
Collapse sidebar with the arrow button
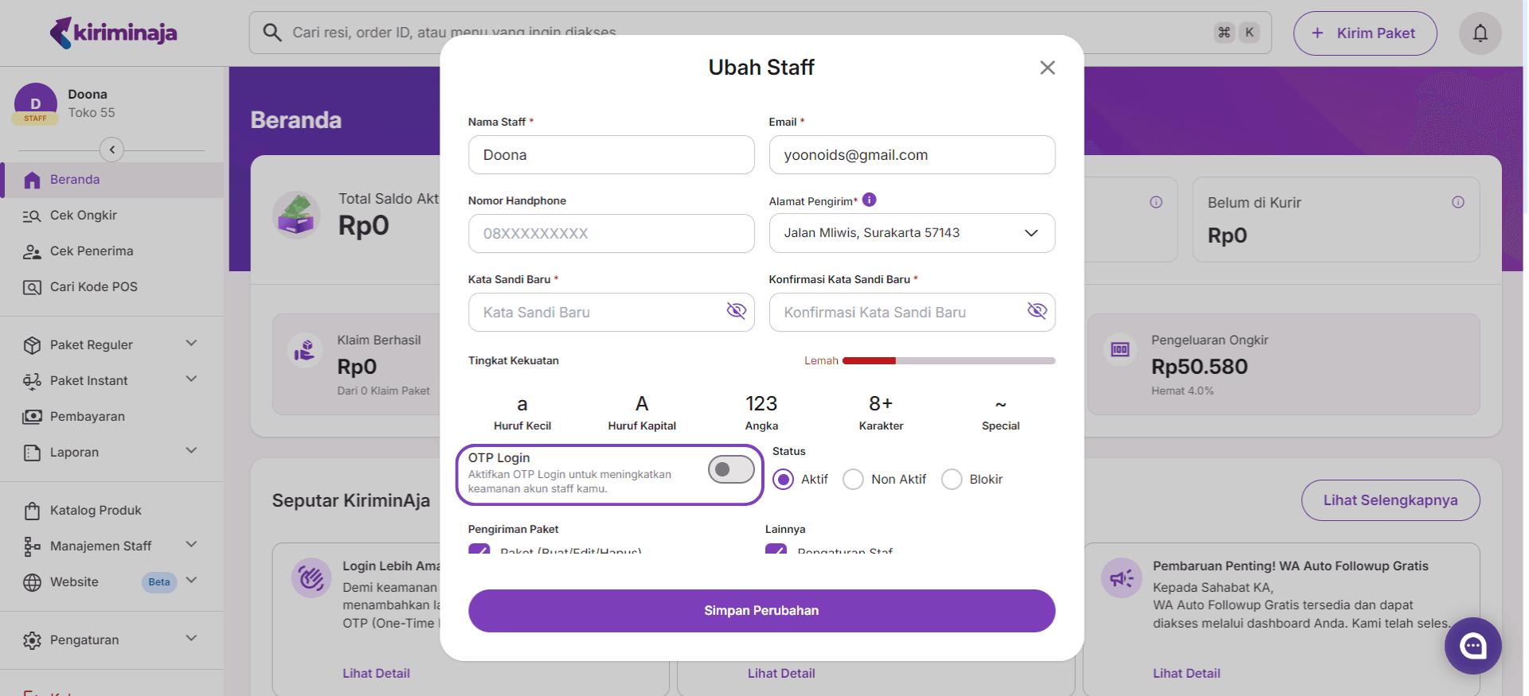click(x=111, y=150)
